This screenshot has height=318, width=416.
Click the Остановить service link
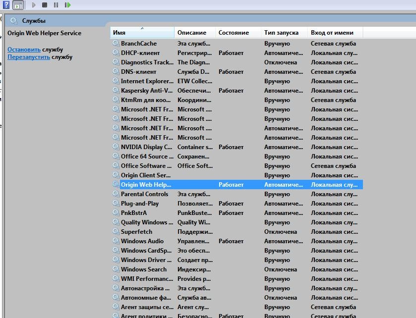point(24,50)
